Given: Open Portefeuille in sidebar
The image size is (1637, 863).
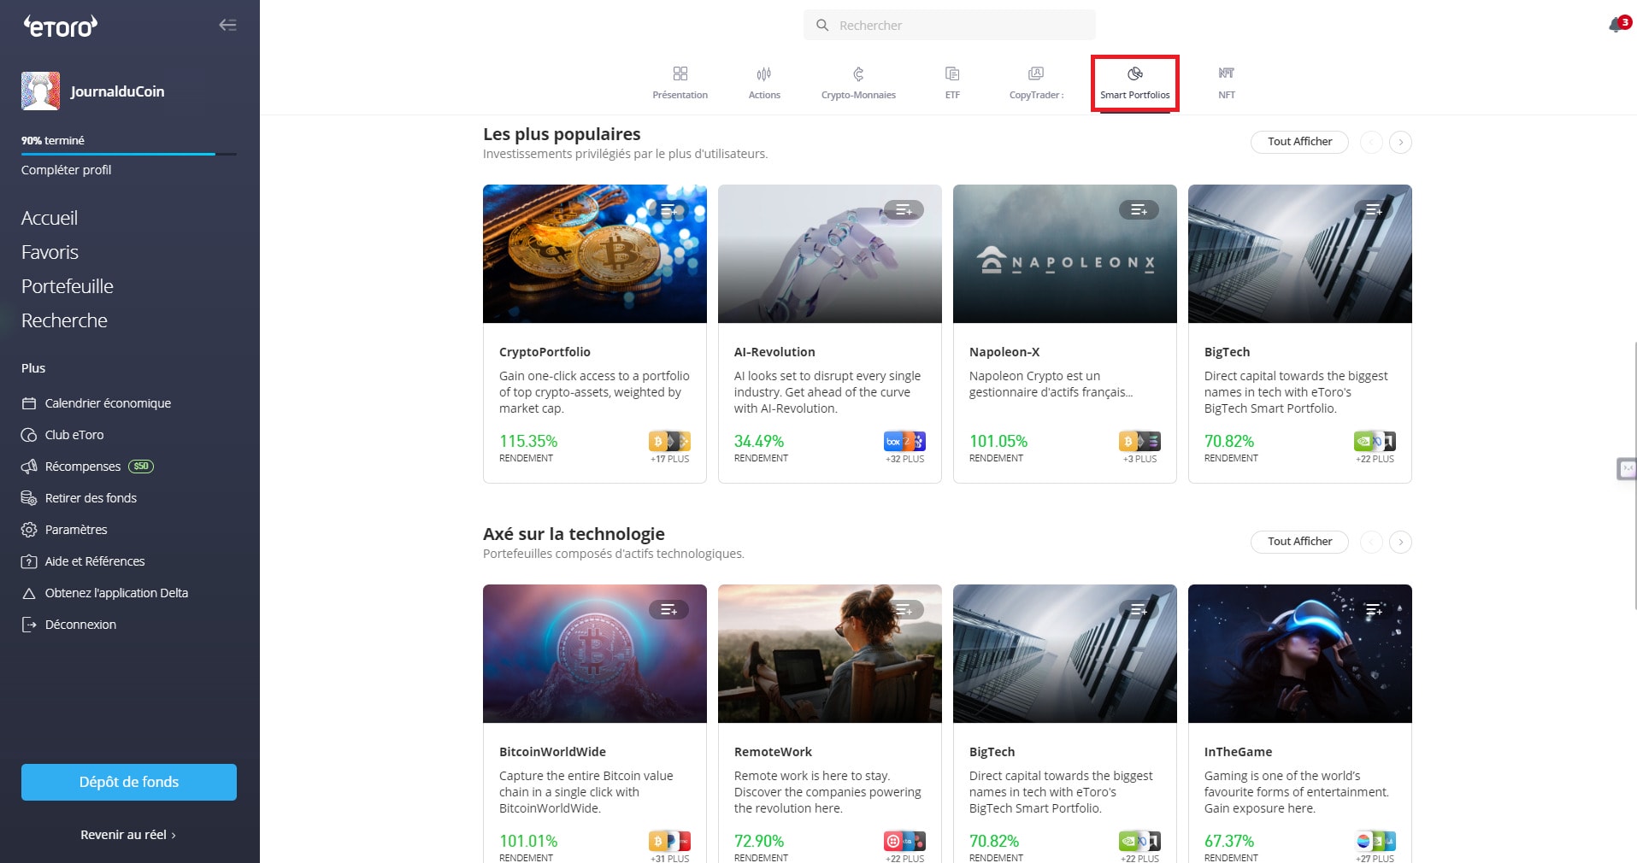Looking at the screenshot, I should click(68, 286).
